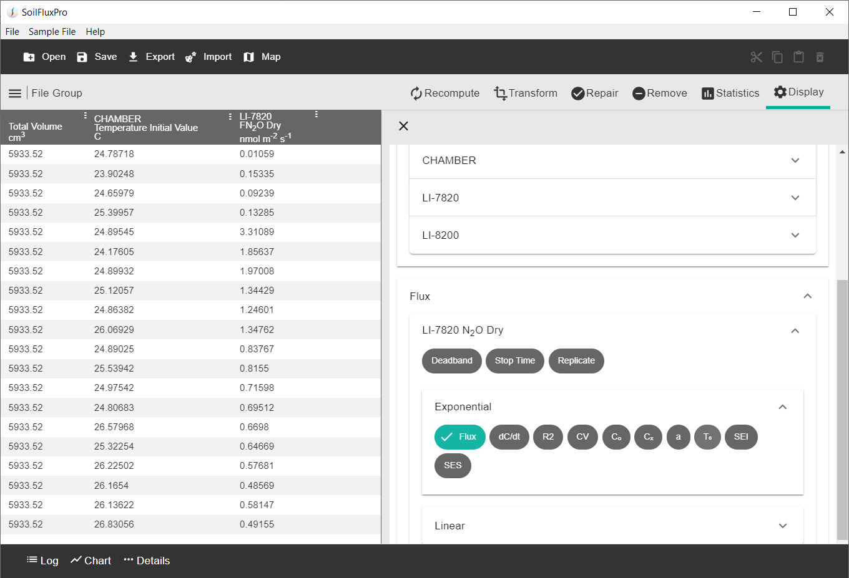Enable the Cx toggle chip
The width and height of the screenshot is (849, 578).
(x=649, y=436)
